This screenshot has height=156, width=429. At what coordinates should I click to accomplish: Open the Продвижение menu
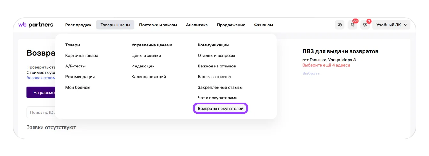(x=231, y=25)
